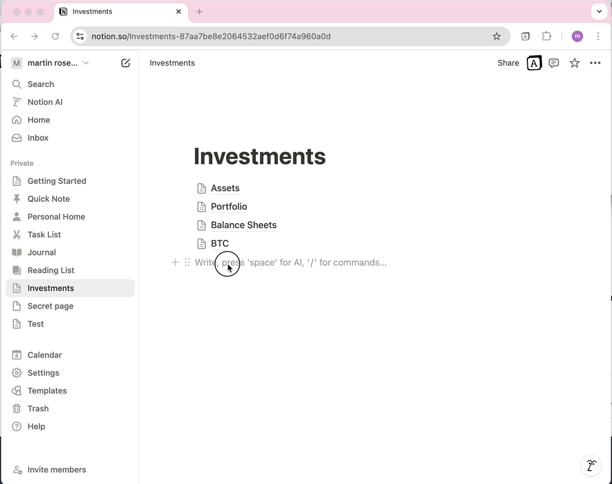Viewport: 612px width, 484px height.
Task: Open the three-dots page options menu
Action: (595, 63)
